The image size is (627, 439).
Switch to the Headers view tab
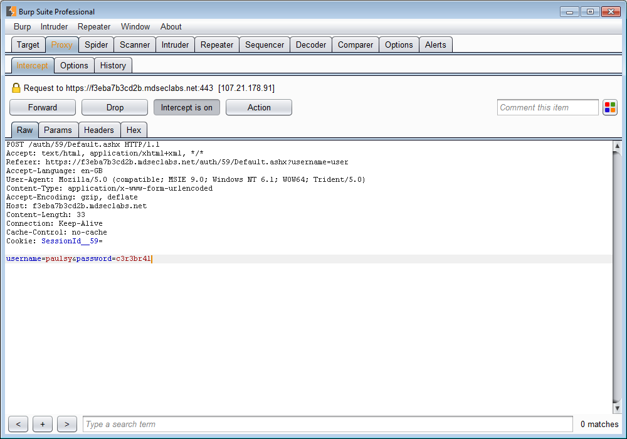[x=99, y=130]
